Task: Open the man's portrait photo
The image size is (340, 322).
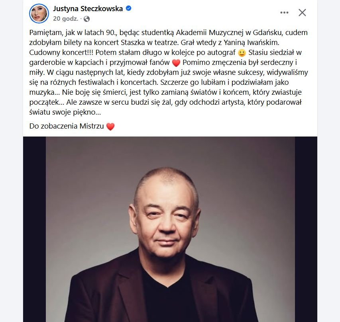Action: point(170,229)
